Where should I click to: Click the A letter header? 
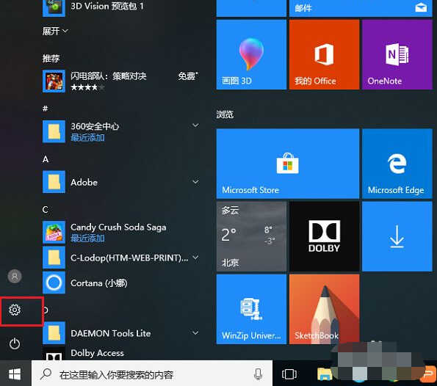pyautogui.click(x=46, y=159)
